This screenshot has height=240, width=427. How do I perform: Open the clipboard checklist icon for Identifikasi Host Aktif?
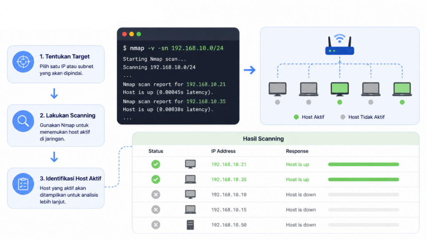(23, 184)
